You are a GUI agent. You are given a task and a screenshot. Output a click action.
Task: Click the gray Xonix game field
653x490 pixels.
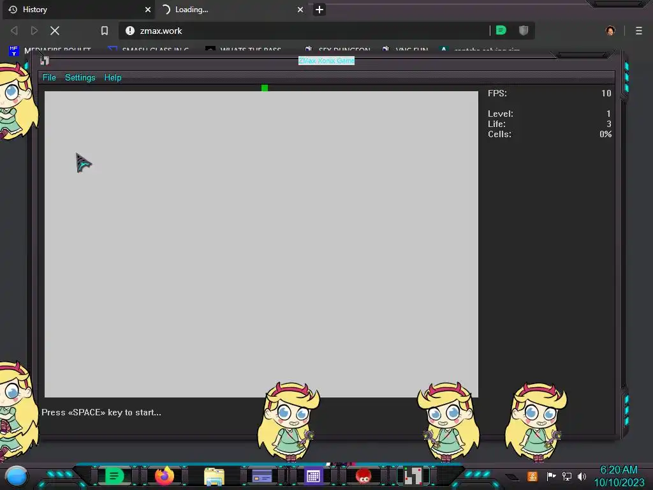261,244
